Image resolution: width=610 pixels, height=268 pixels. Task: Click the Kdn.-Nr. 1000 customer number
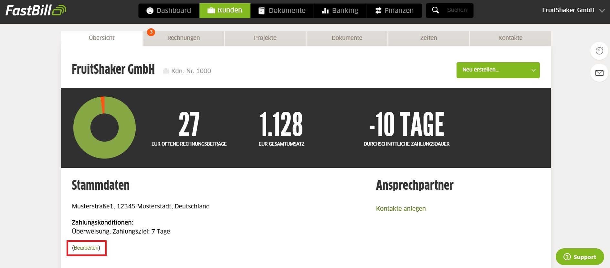pos(191,71)
